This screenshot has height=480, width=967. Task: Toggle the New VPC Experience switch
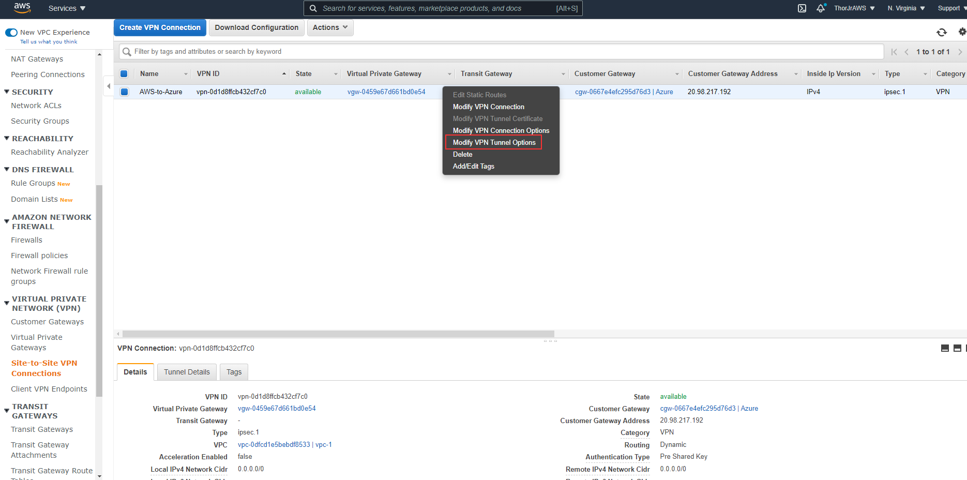(x=11, y=32)
